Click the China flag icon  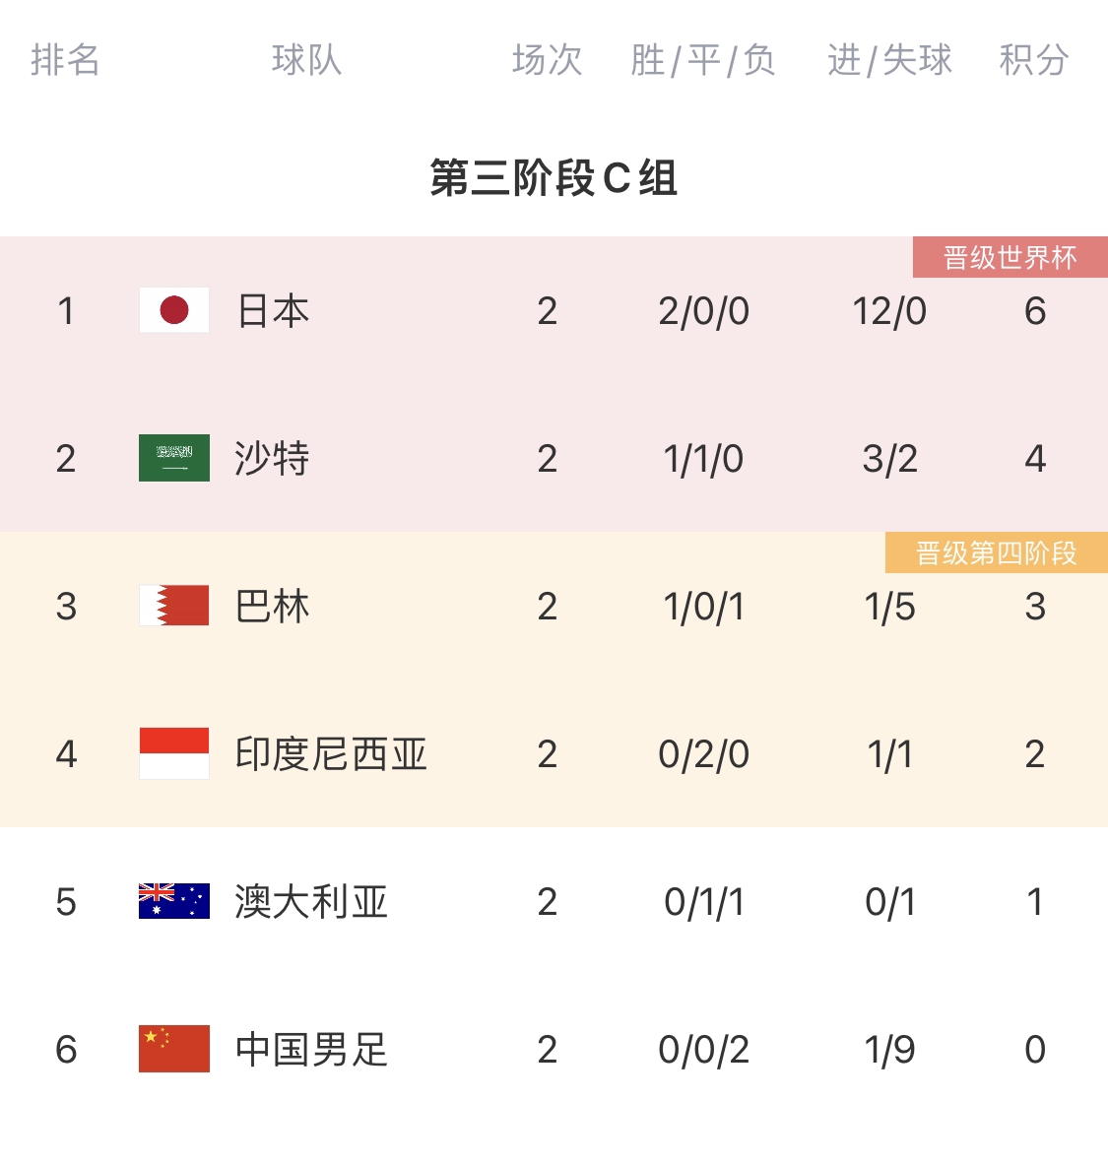pyautogui.click(x=174, y=1049)
